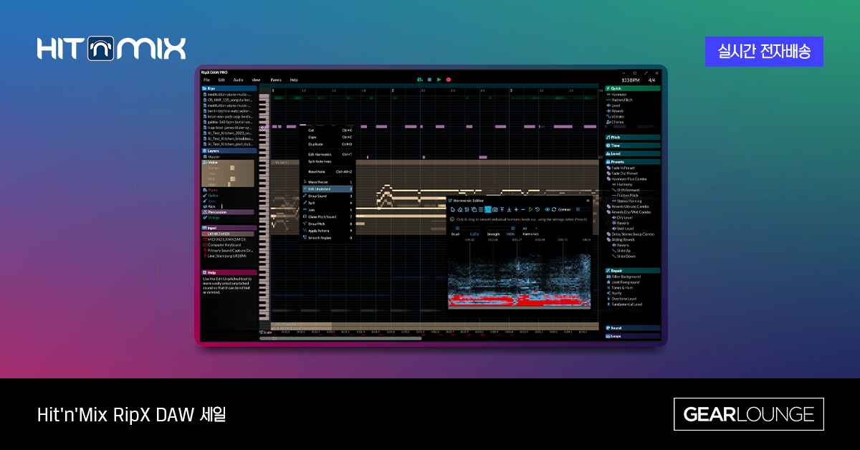Click the plus icon on the Harmonic Editor toolbar
860x450 pixels.
tap(515, 209)
